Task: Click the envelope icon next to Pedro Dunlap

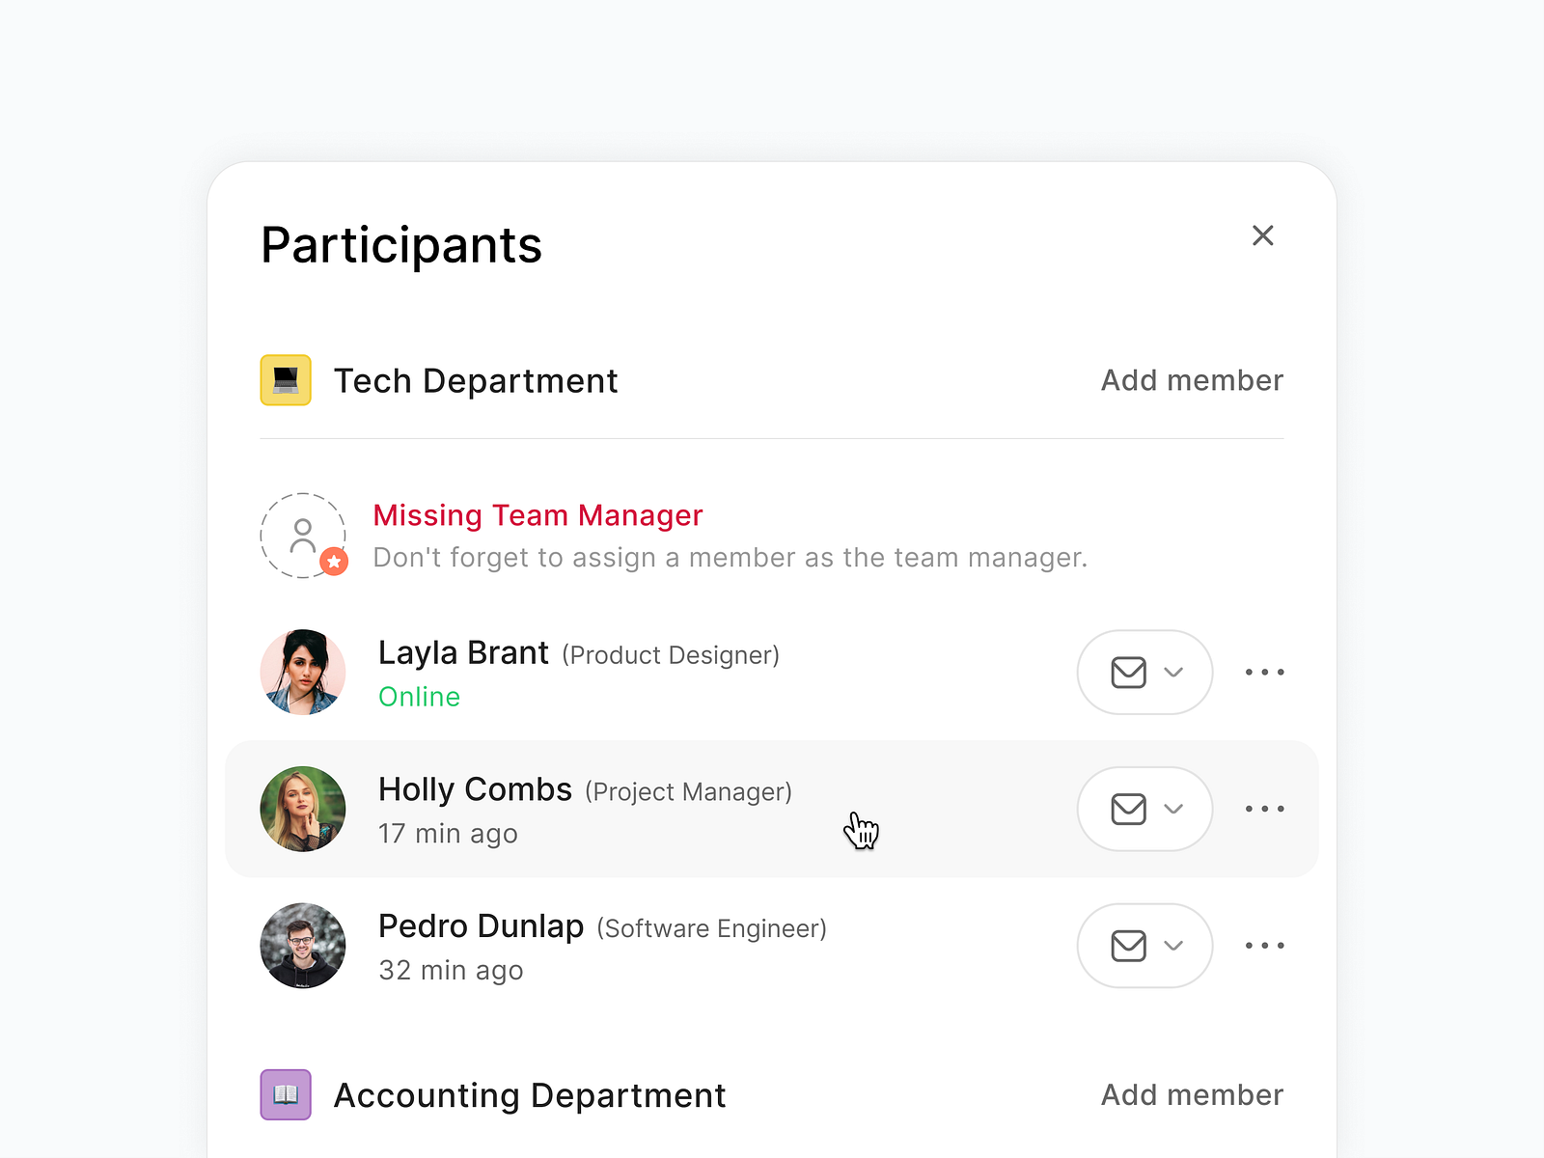Action: point(1129,947)
